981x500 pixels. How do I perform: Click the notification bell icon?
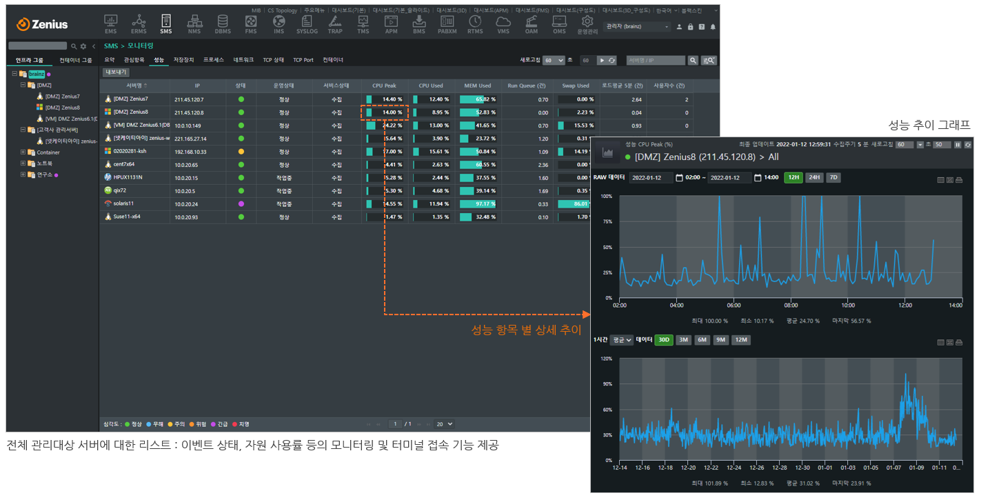[x=713, y=27]
